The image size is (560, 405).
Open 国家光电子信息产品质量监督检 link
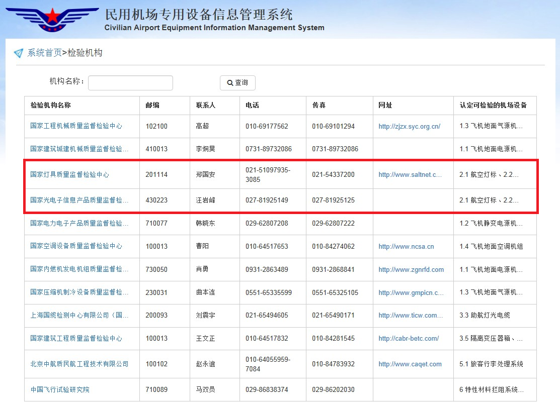coord(78,200)
